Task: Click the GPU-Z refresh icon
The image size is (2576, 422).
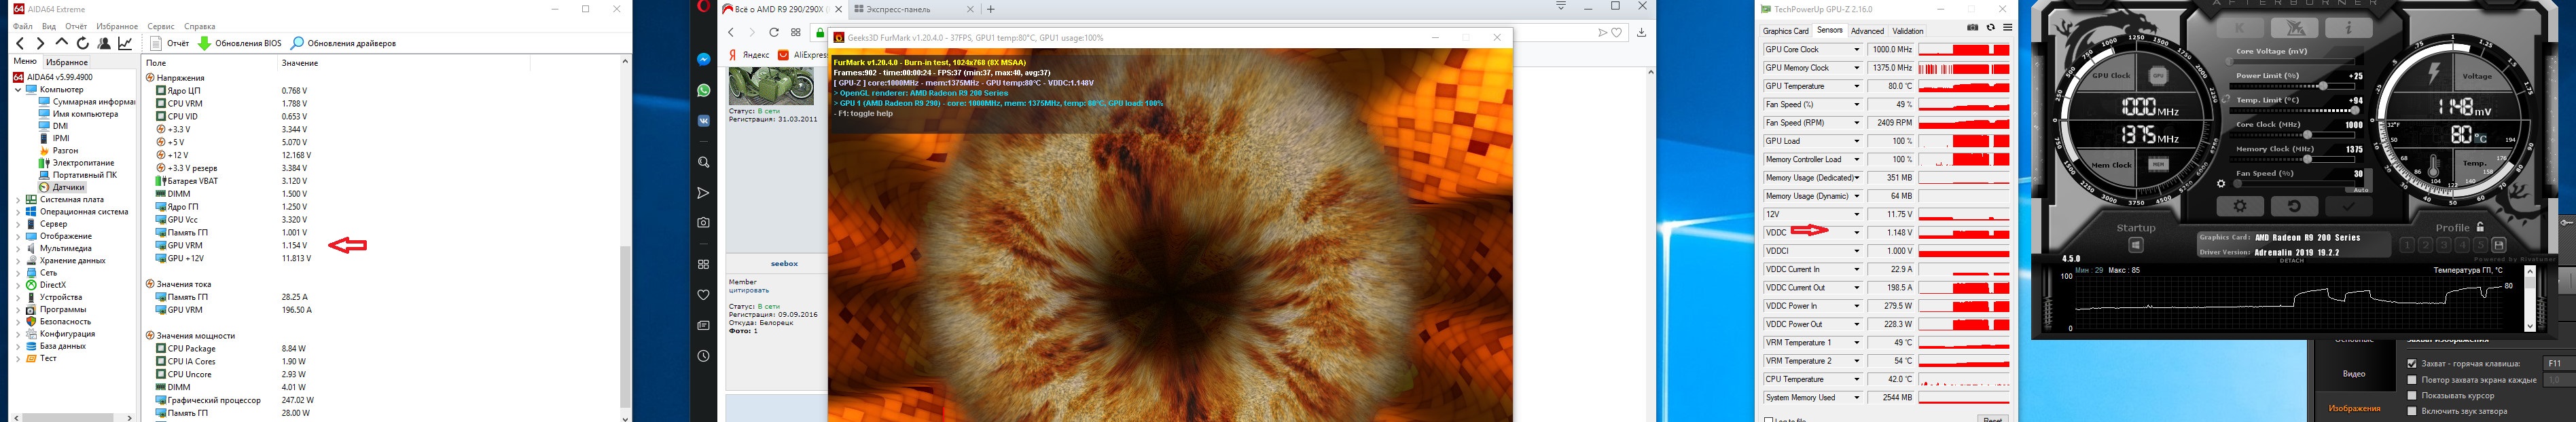Action: 1990,28
